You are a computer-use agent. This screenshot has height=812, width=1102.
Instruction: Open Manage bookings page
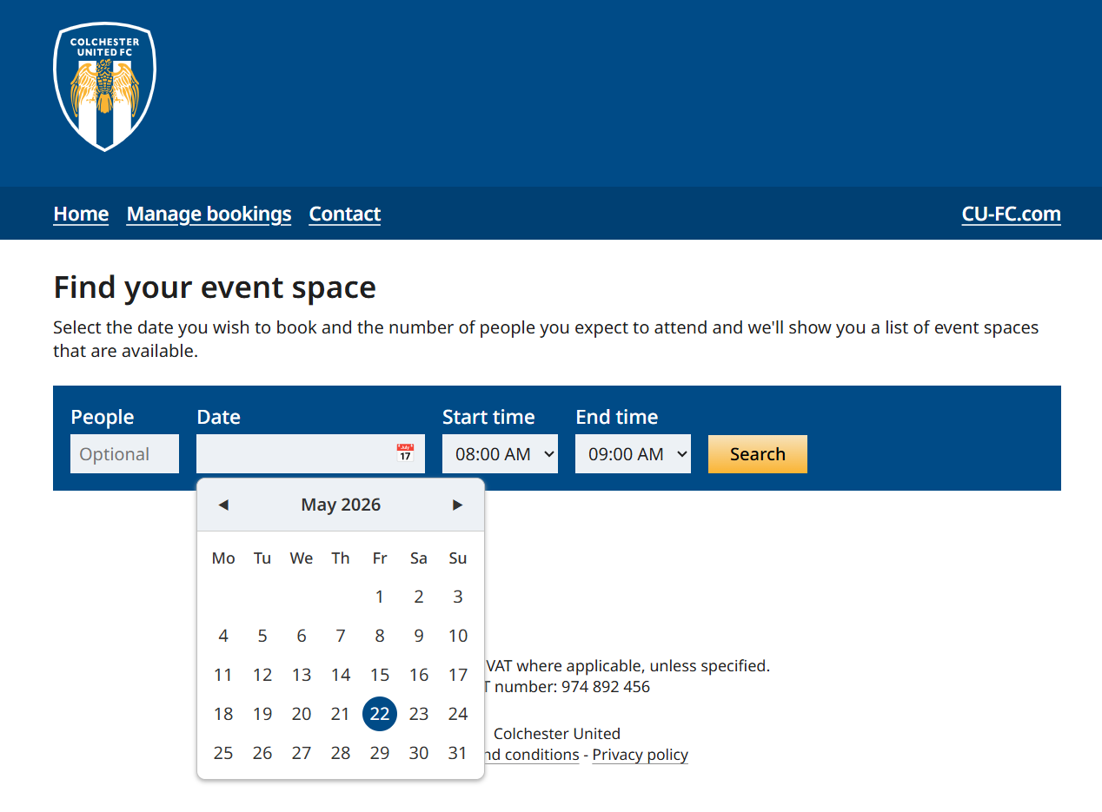(209, 214)
